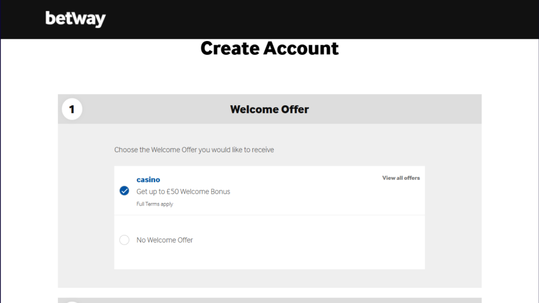This screenshot has height=303, width=539.
Task: Click the Welcome Offer section header
Action: [269, 109]
